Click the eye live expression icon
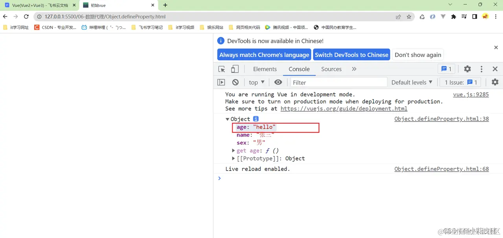Viewport: 503px width, 238px height. pos(278,82)
